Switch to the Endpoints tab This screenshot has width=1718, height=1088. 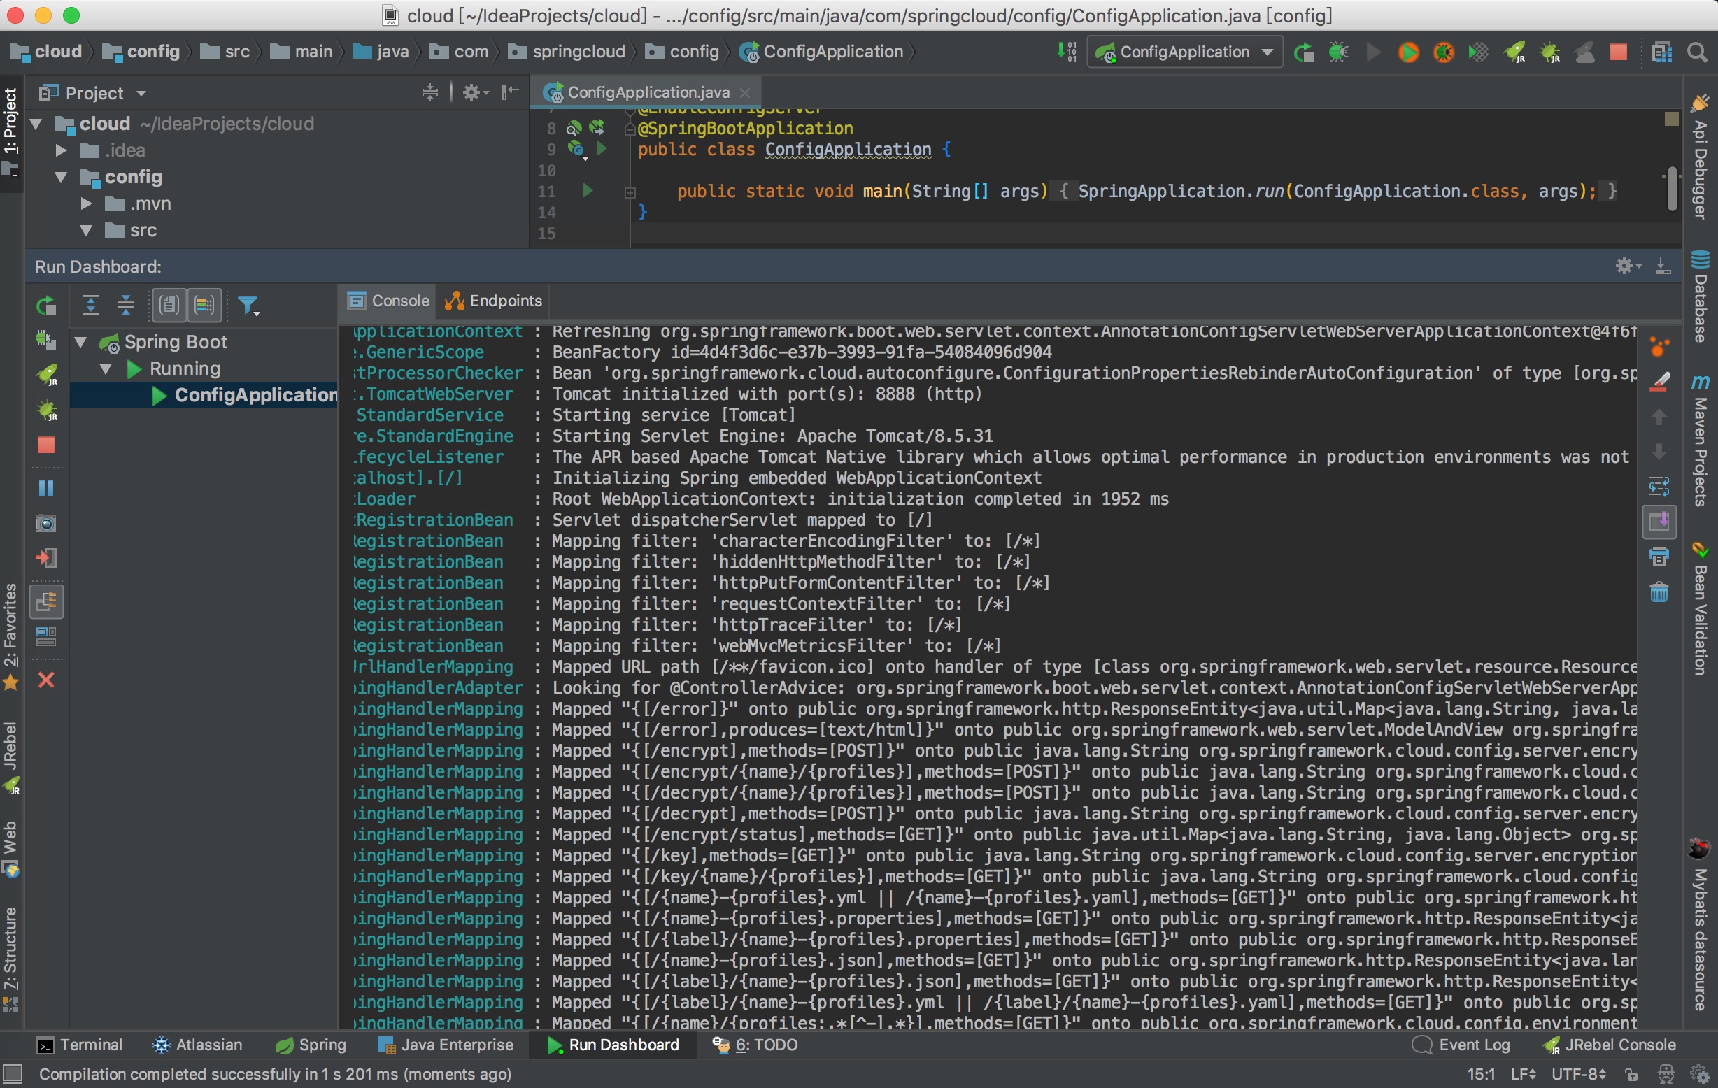click(x=494, y=301)
